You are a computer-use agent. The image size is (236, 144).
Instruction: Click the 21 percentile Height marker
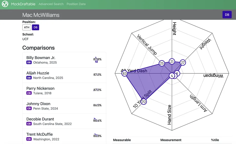[172, 62]
